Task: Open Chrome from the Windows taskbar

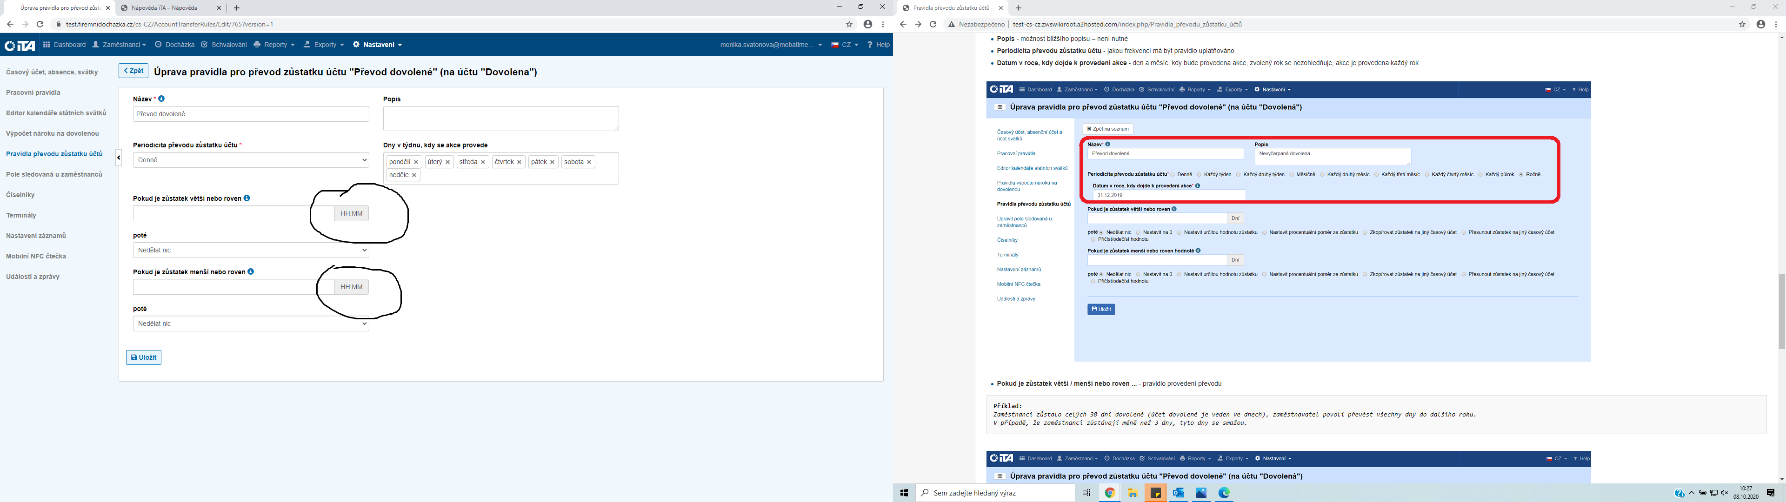Action: point(1110,493)
